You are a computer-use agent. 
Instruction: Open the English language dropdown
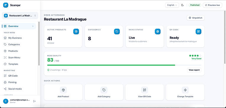172,5
